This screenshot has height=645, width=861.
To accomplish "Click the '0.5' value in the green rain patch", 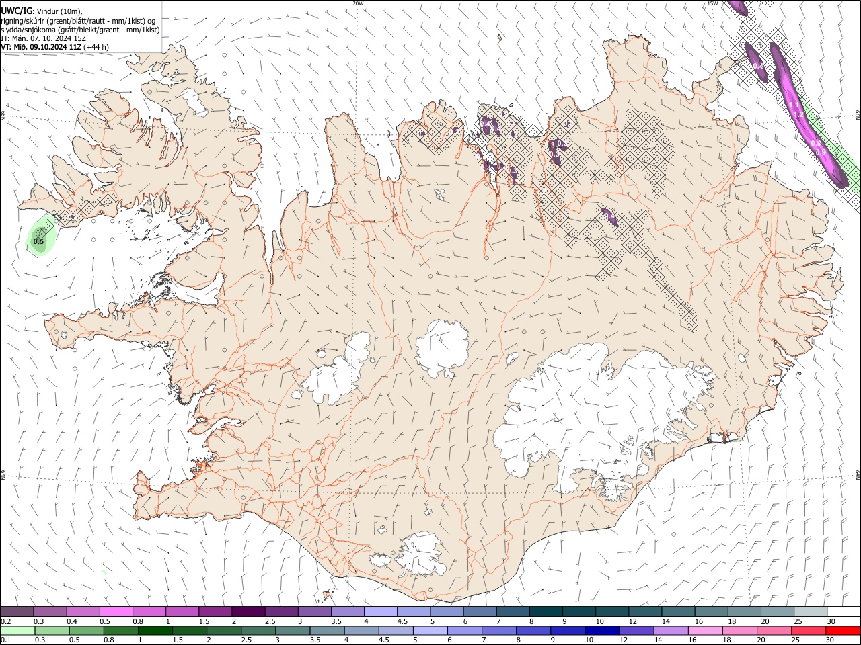I will click(x=38, y=241).
